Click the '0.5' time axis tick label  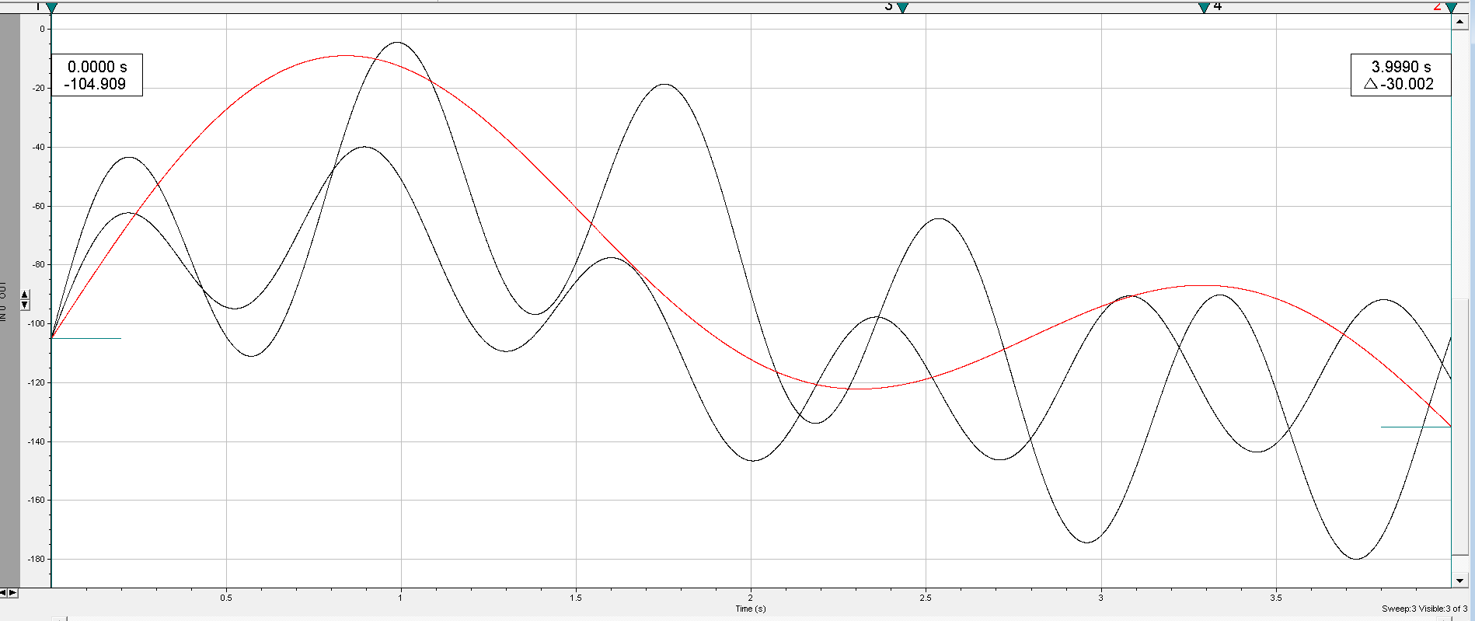225,598
